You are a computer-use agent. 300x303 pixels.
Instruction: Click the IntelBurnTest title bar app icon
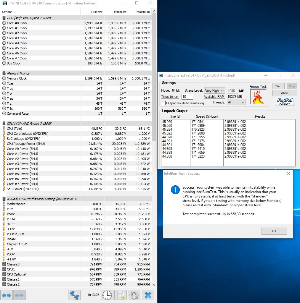coord(161,75)
